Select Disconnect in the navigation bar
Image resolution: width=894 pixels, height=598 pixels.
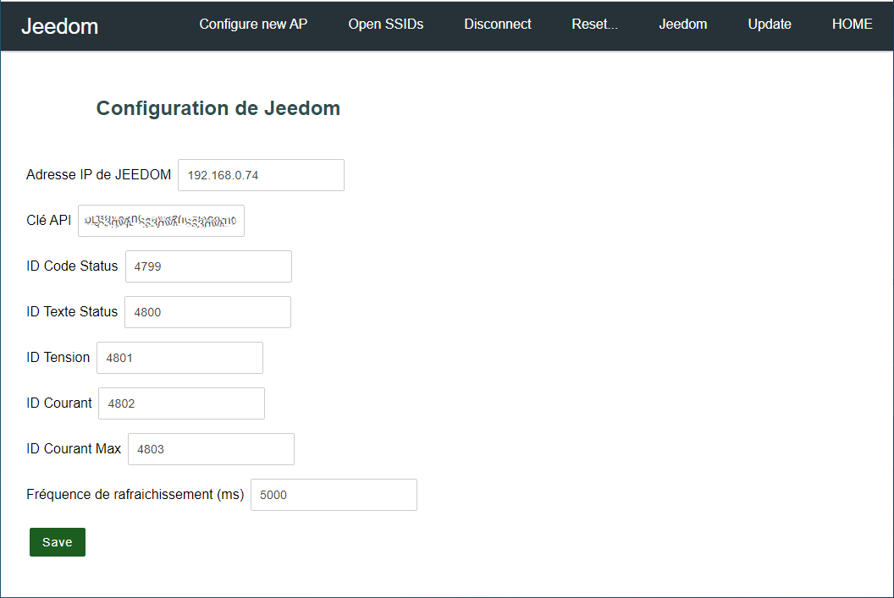click(x=498, y=24)
